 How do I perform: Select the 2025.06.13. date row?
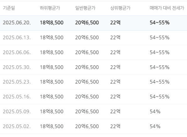[93, 38]
